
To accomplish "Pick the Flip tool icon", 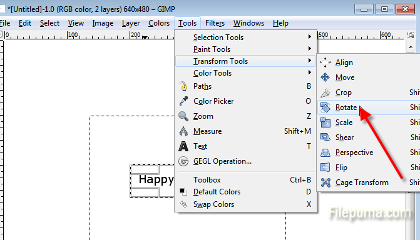I will click(325, 167).
